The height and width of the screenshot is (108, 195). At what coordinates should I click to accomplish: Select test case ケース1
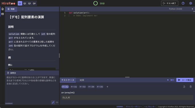click(x=65, y=87)
